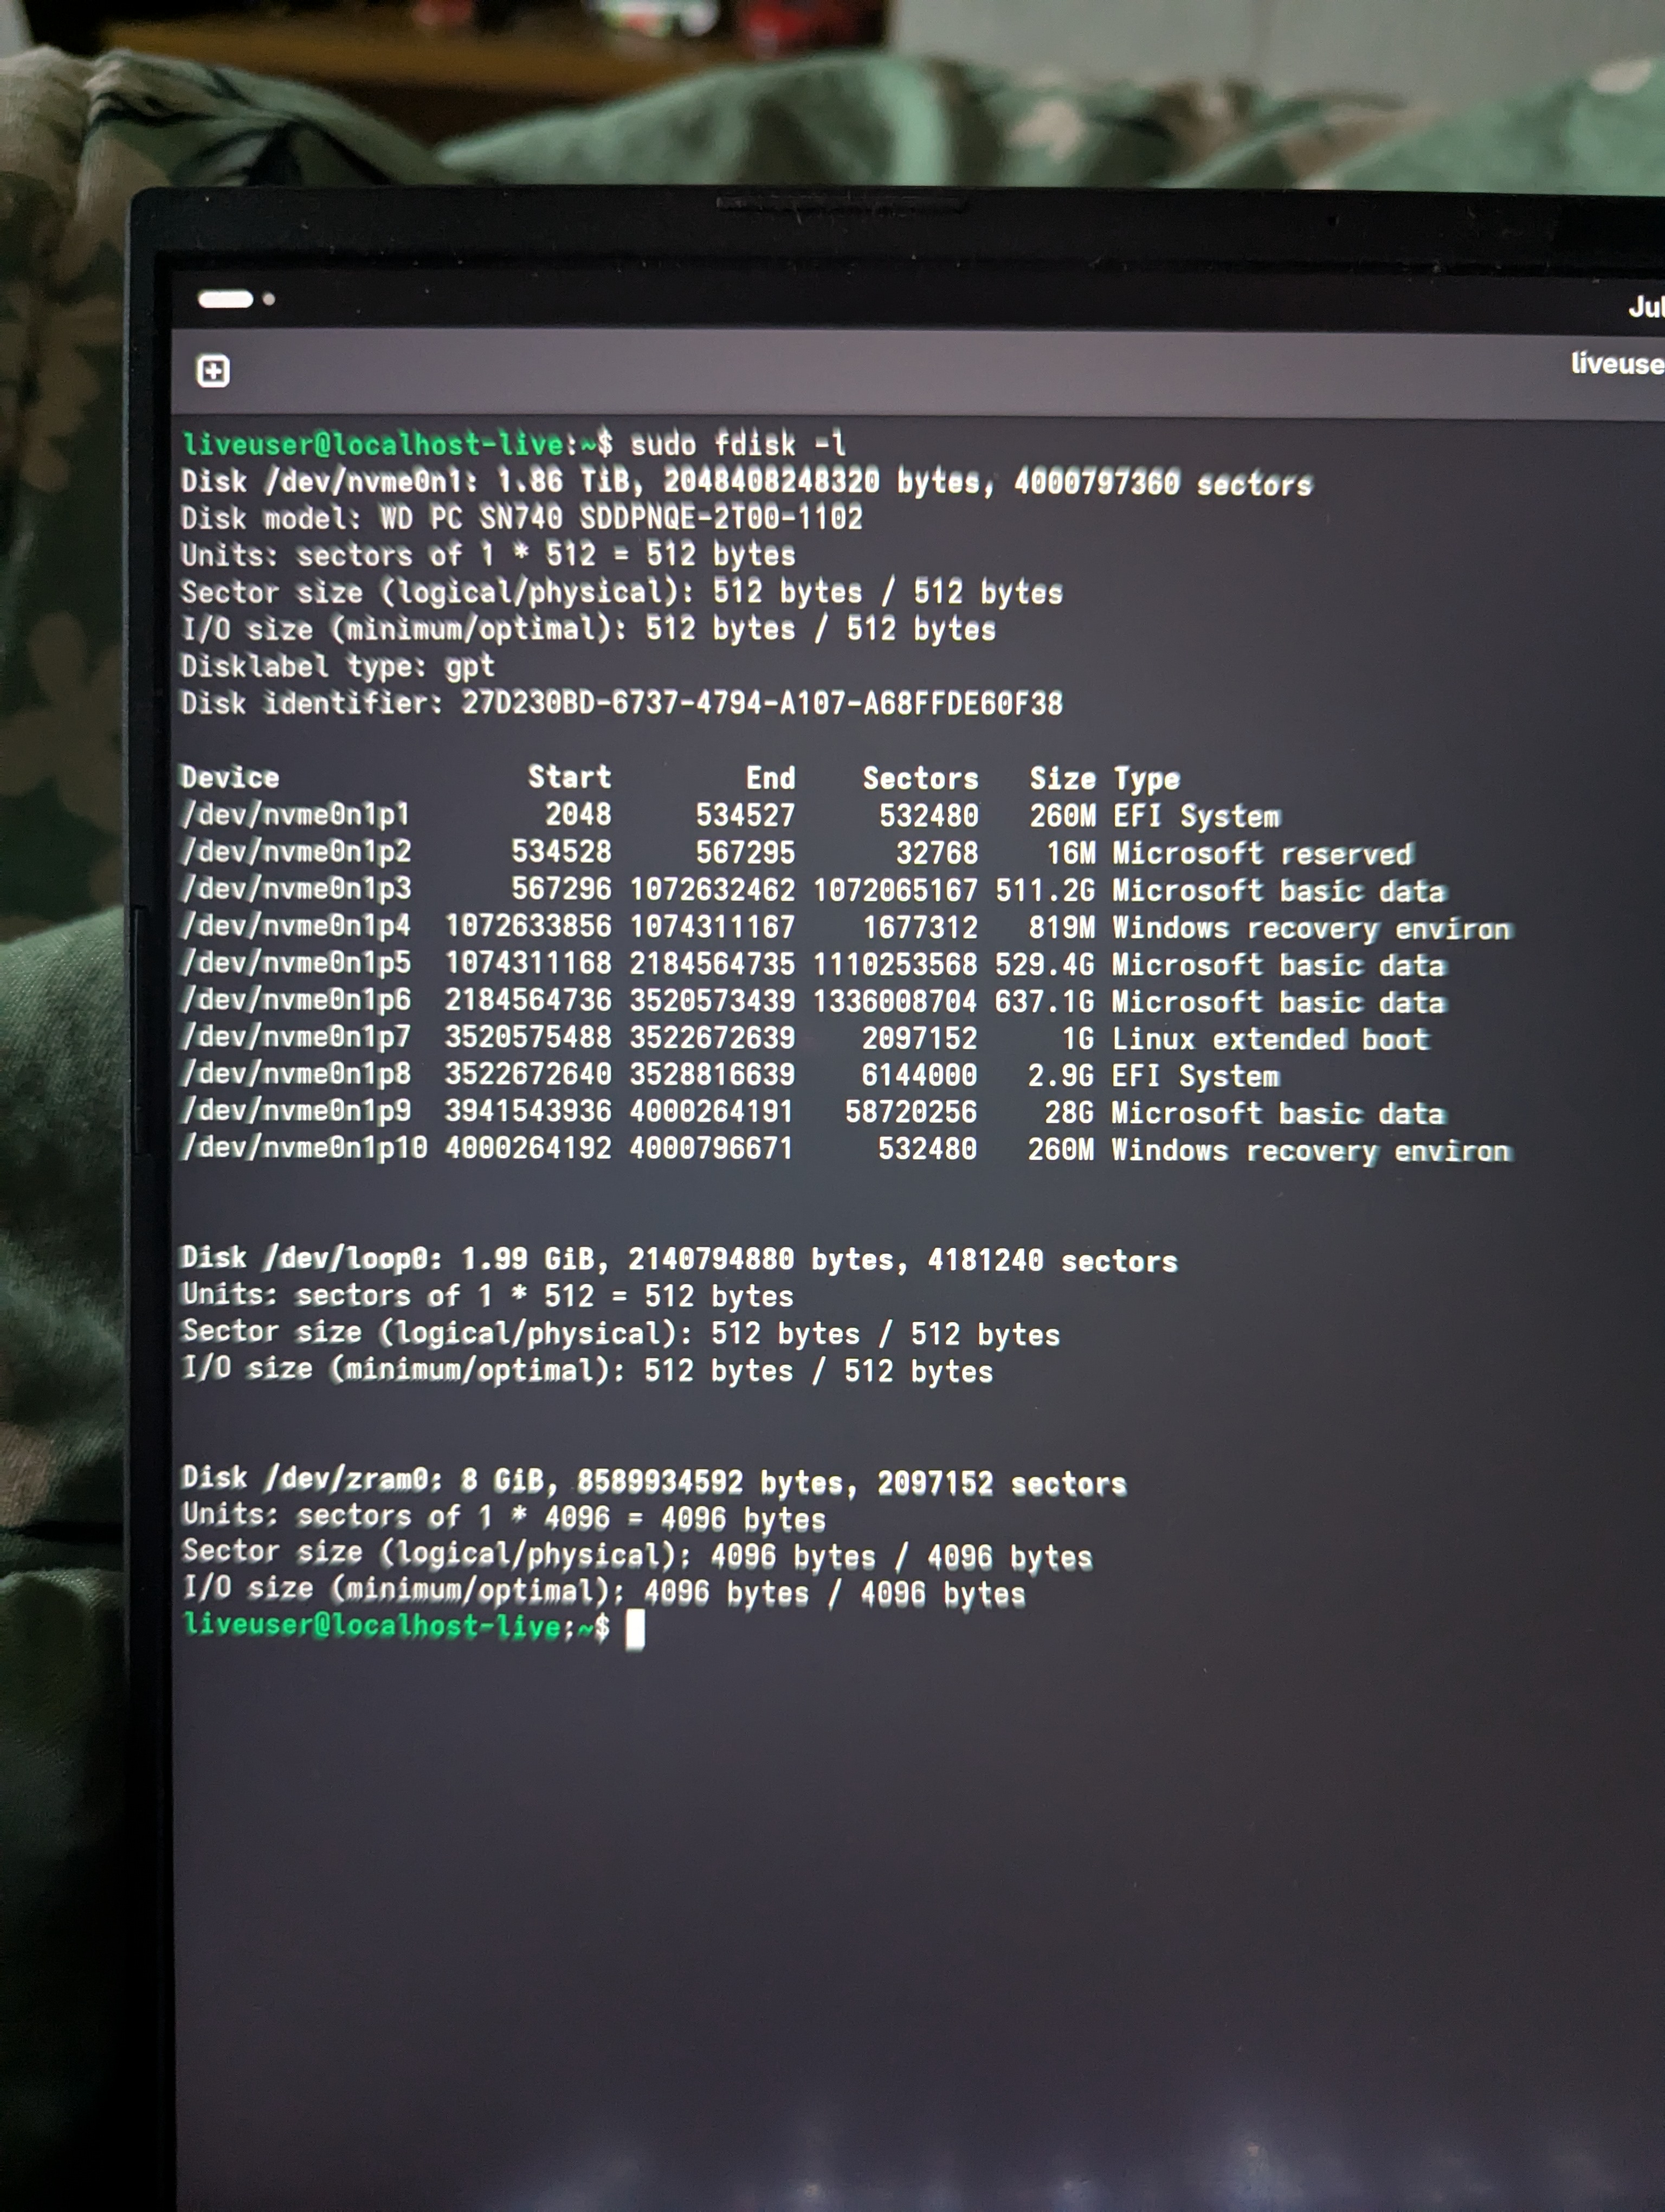
Task: Click the 'End' column header
Action: tap(771, 778)
